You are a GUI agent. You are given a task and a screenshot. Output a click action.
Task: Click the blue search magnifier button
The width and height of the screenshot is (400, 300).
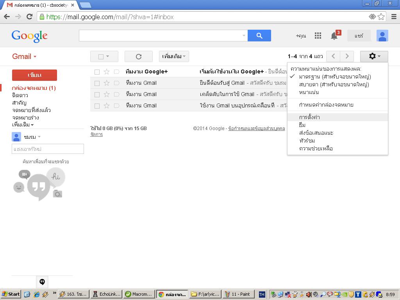(259, 36)
